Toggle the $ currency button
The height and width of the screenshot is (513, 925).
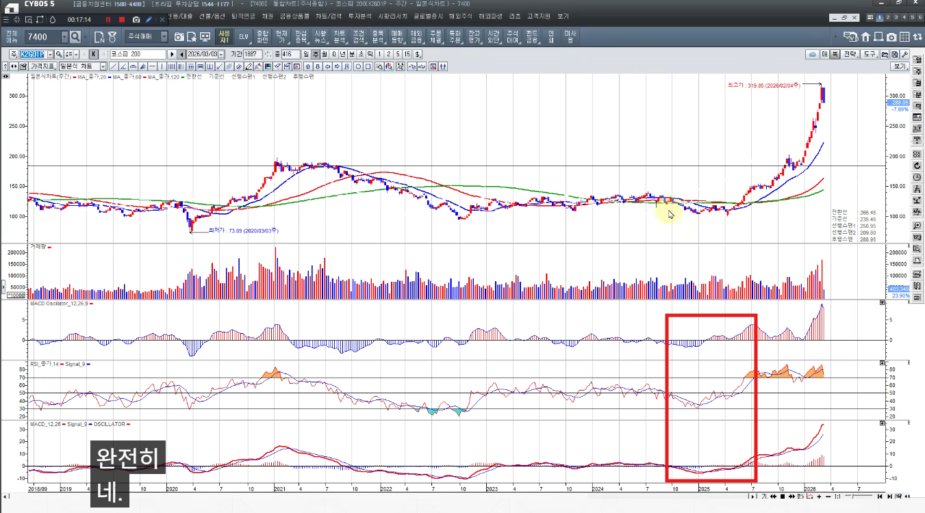418,54
